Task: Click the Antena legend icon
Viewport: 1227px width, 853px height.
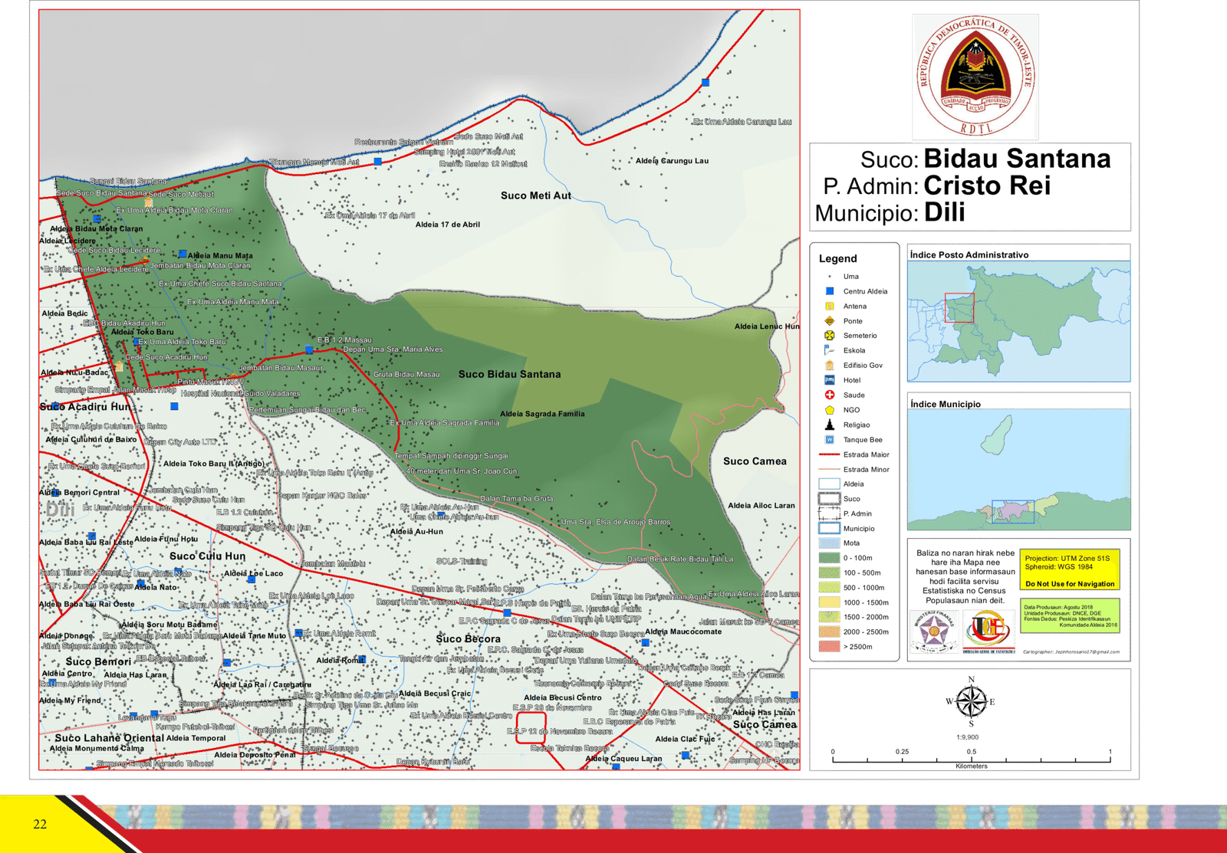Action: [x=829, y=306]
